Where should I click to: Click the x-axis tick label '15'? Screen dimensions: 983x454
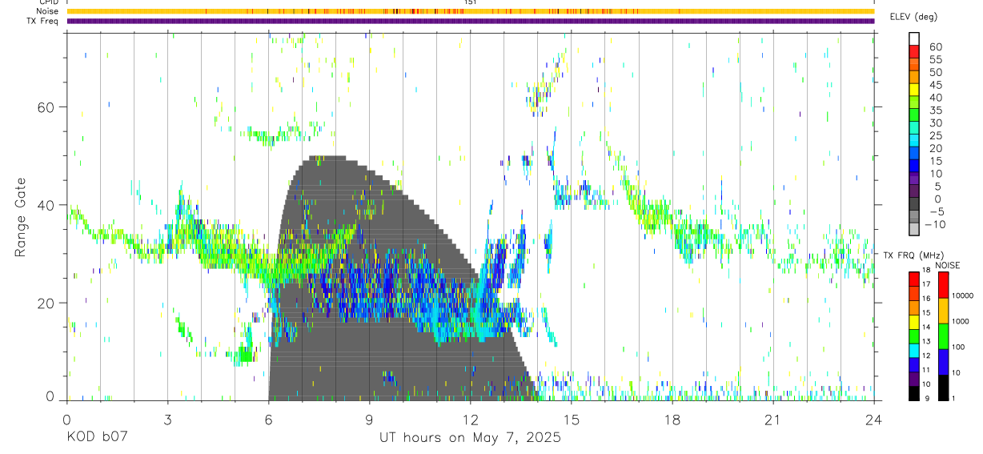click(571, 419)
